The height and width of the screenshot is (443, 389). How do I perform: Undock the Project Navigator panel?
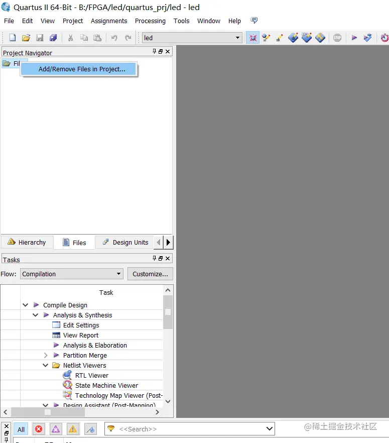click(x=161, y=51)
